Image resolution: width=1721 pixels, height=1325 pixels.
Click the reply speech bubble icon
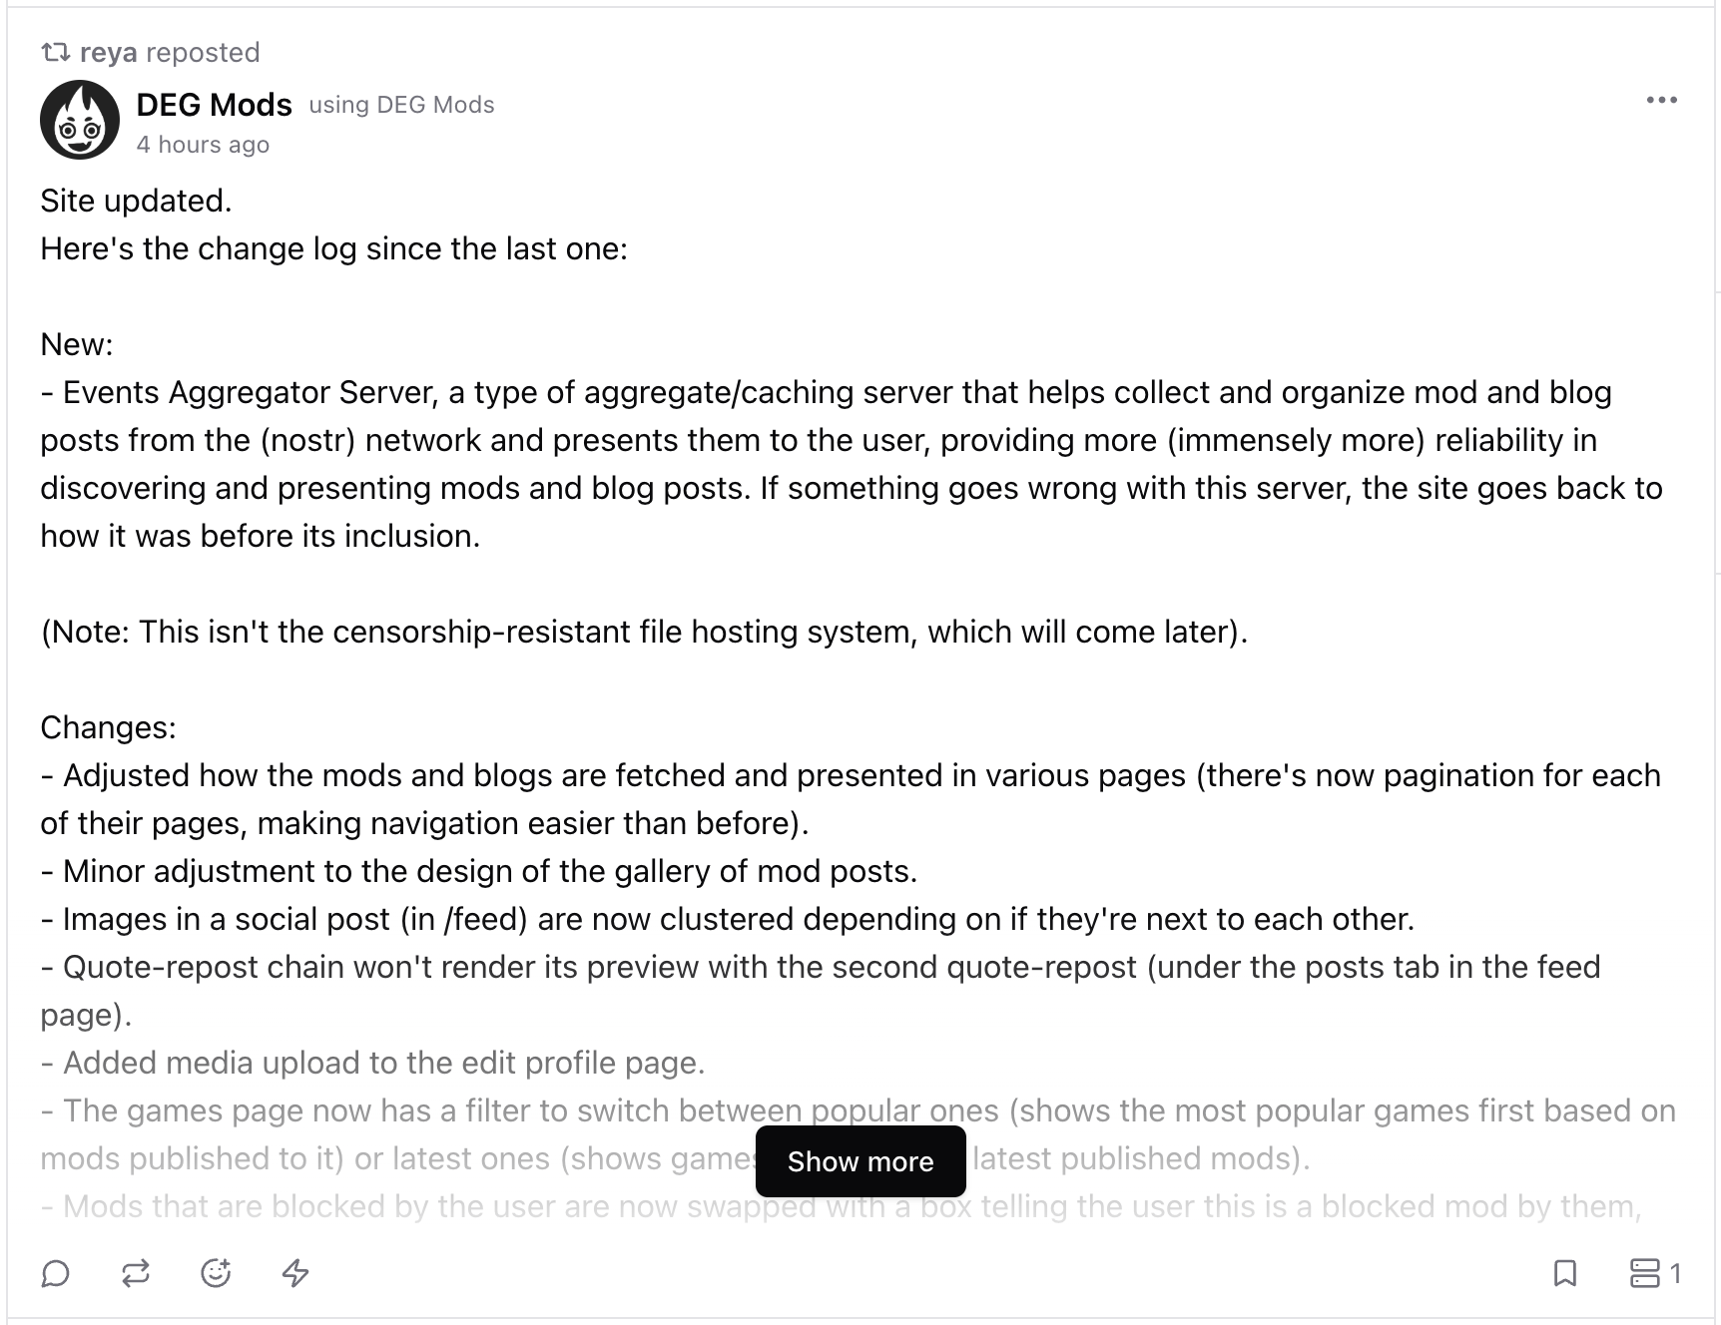(x=56, y=1273)
